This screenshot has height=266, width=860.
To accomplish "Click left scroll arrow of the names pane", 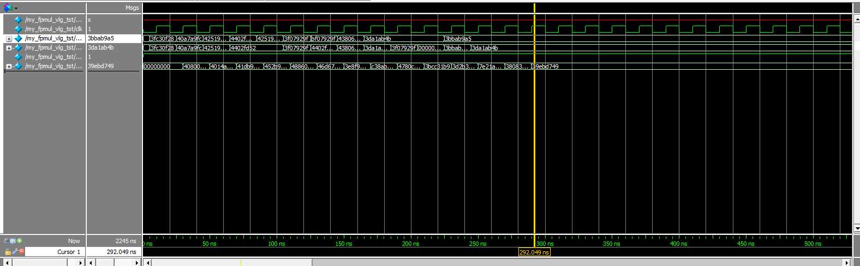I will coord(8,262).
